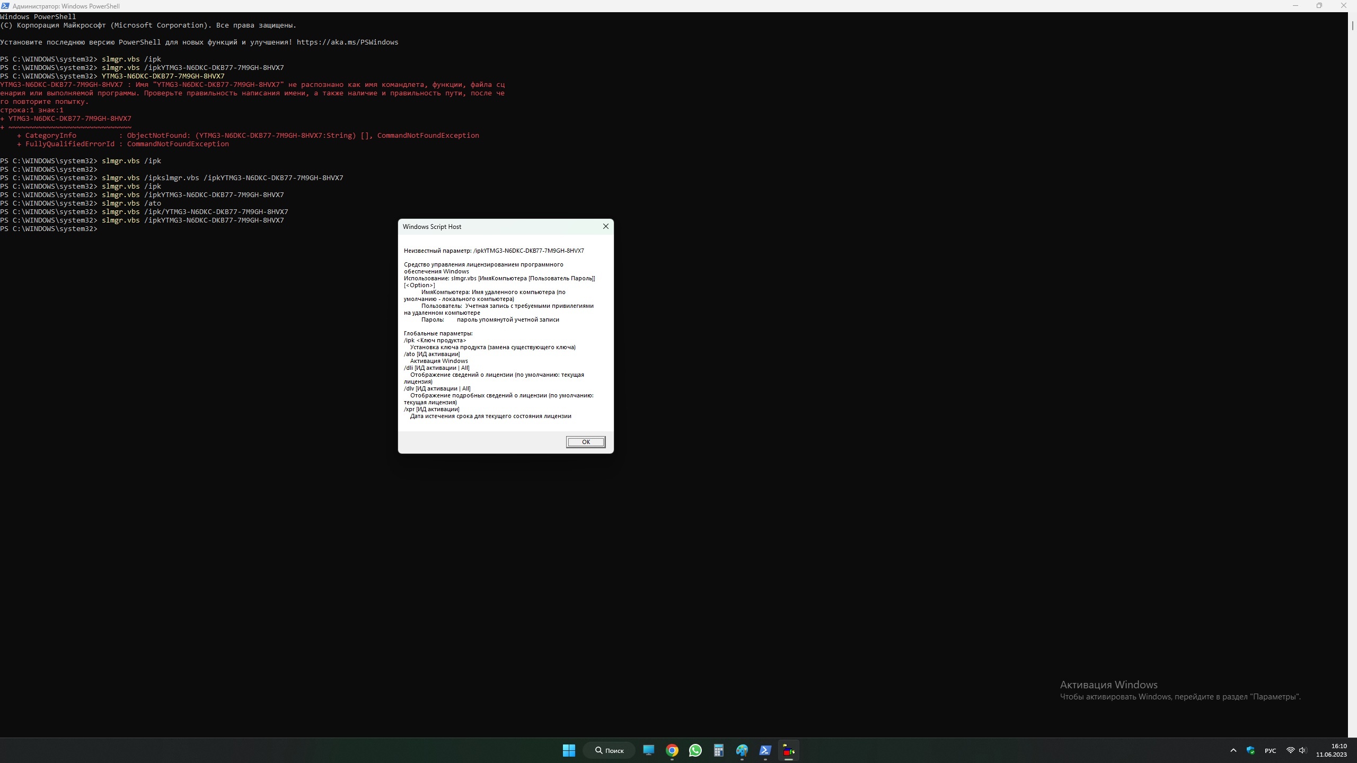Screen dimensions: 1357x763
Task: Open Paint from the taskbar
Action: point(742,750)
